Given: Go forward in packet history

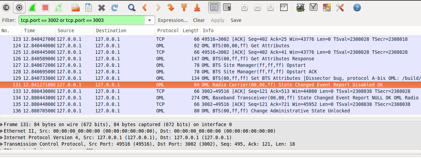Looking at the screenshot, I should pos(158,7).
